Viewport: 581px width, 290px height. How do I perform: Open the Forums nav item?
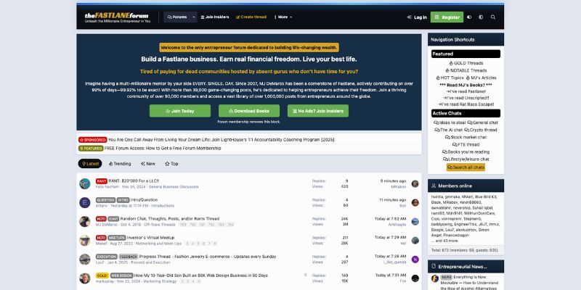click(177, 17)
